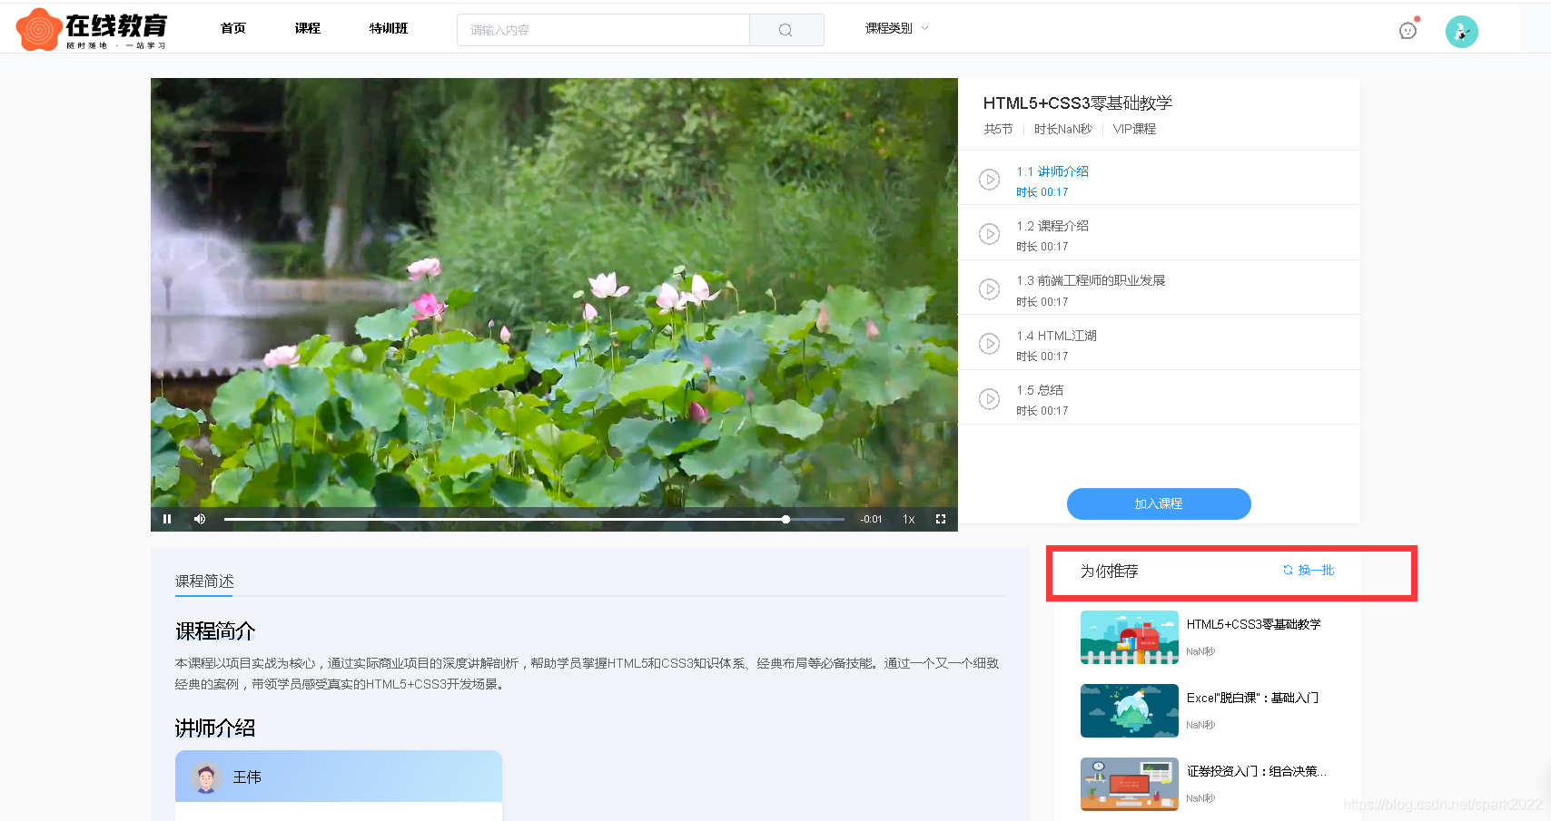
Task: Open 课程 navigation item
Action: pos(308,29)
